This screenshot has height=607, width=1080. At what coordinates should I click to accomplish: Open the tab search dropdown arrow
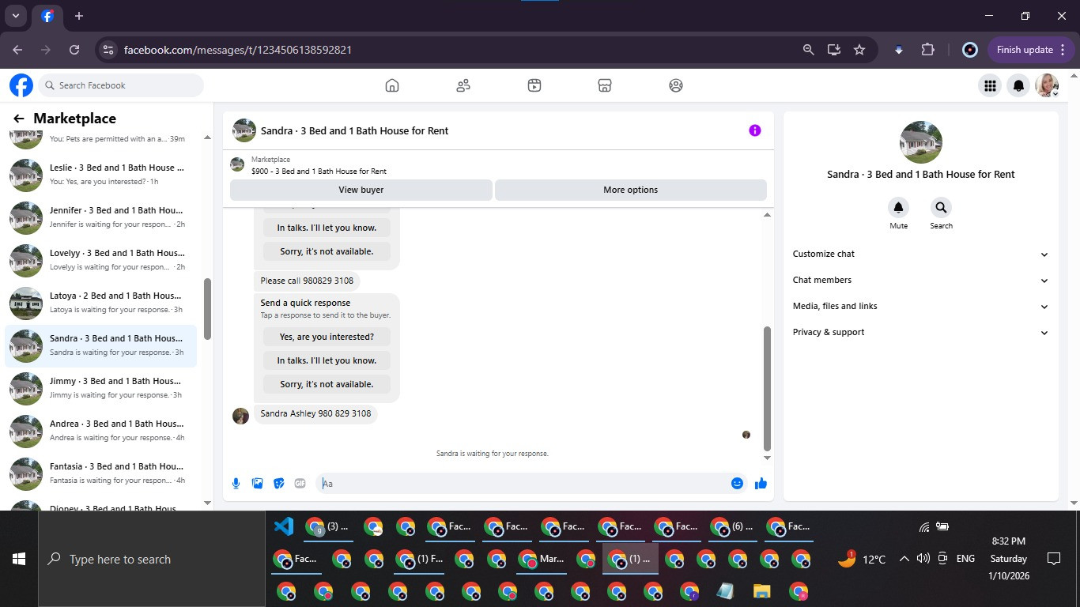point(16,16)
